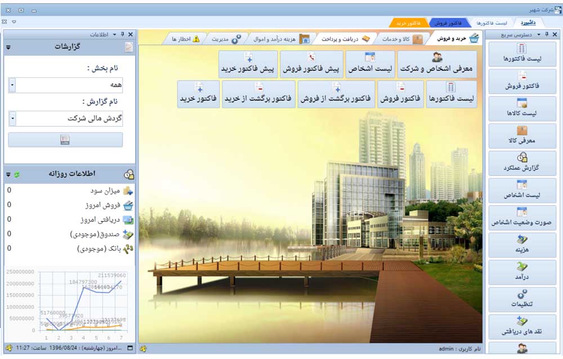Close the دسترسی سریع panel
The width and height of the screenshot is (563, 359).
tap(556, 35)
